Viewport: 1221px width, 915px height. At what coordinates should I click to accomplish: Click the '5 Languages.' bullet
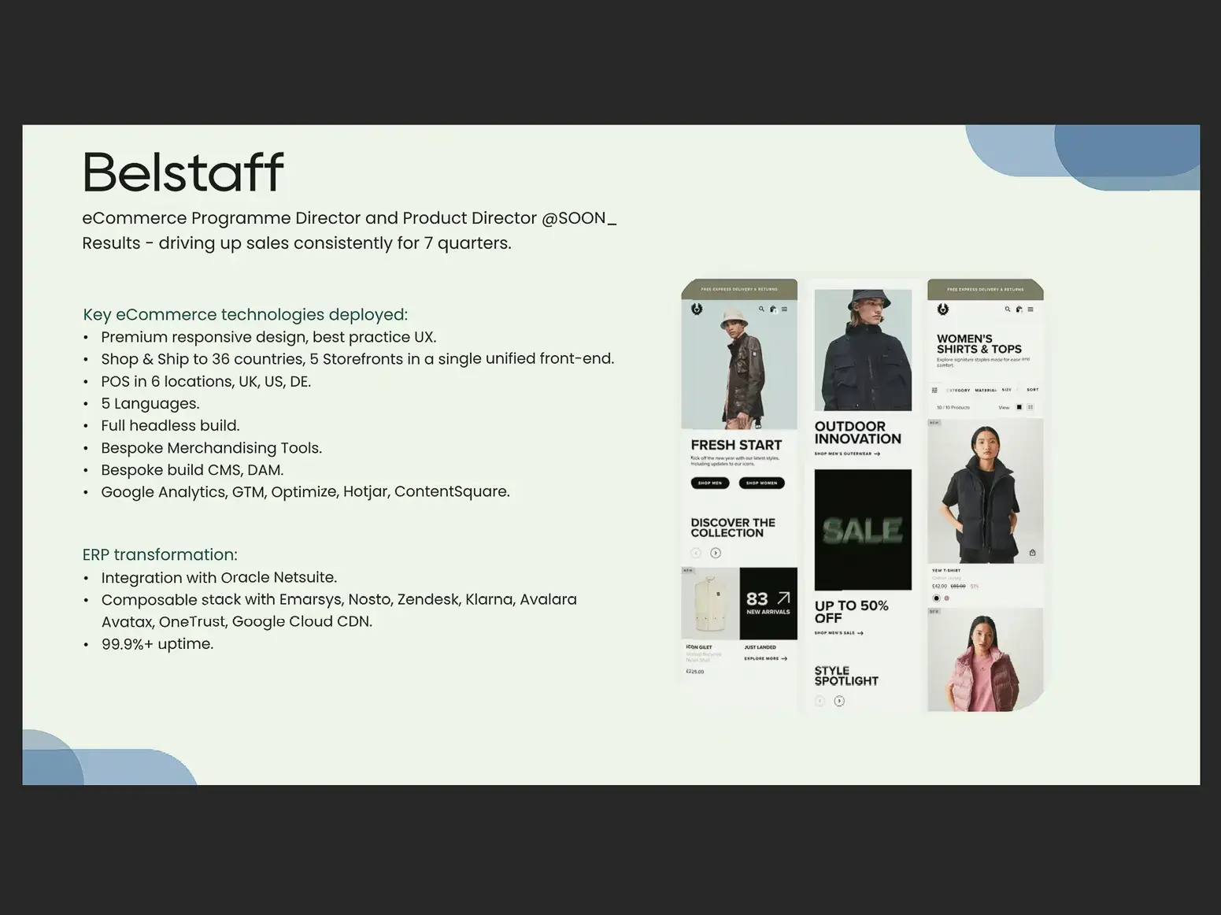150,403
